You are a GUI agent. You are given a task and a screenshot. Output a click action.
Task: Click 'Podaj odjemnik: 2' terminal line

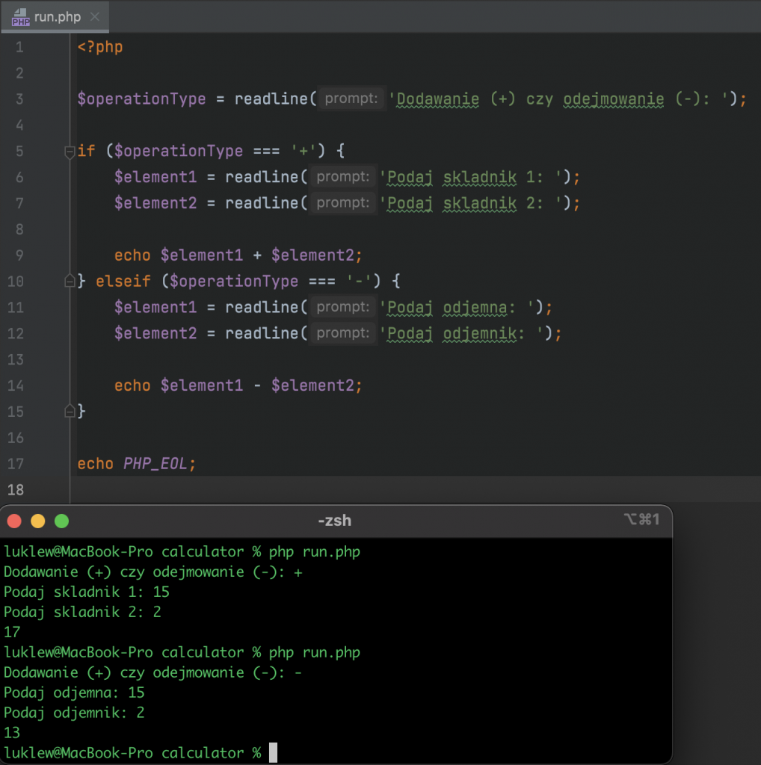(74, 713)
